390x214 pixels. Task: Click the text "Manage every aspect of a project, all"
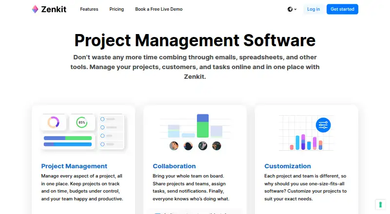(x=81, y=176)
